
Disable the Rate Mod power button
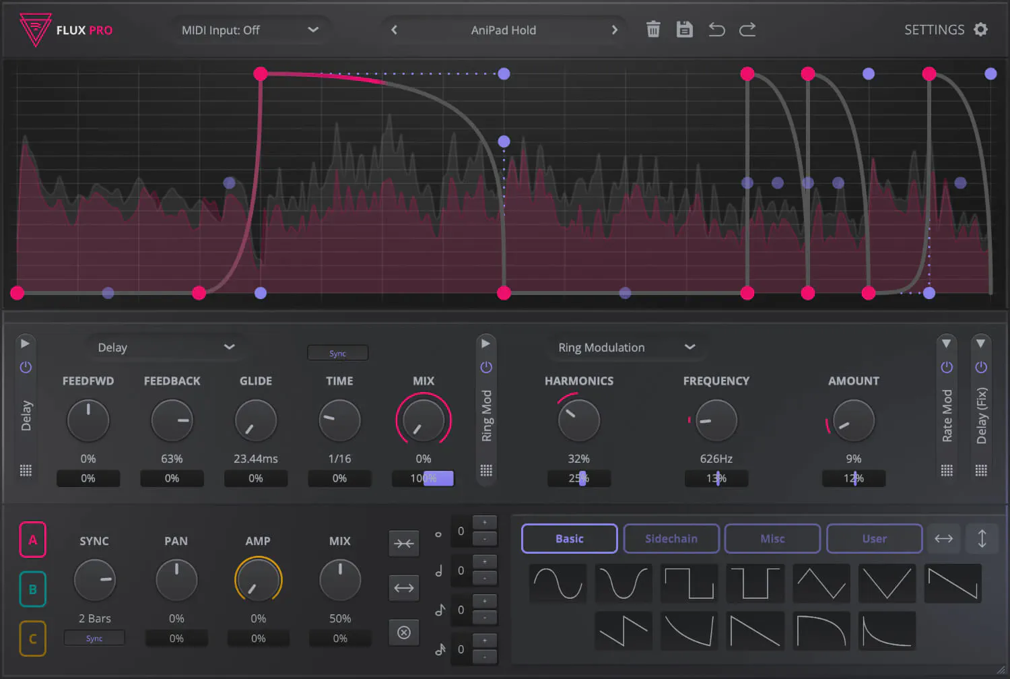[x=947, y=367]
